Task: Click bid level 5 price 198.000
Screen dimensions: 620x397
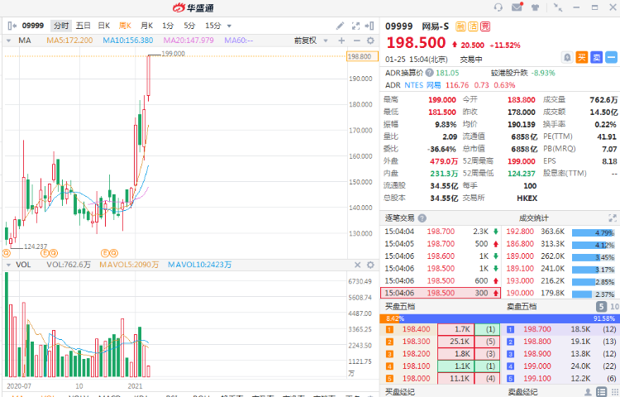Action: (416, 379)
